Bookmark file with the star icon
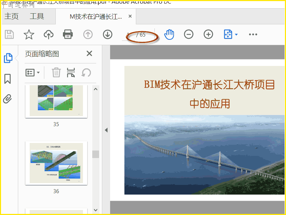 point(29,34)
